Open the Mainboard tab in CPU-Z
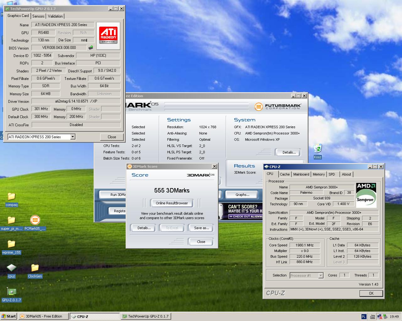 (x=301, y=174)
